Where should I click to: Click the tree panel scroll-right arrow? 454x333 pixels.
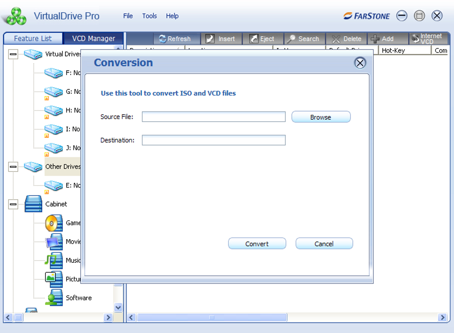coord(108,317)
